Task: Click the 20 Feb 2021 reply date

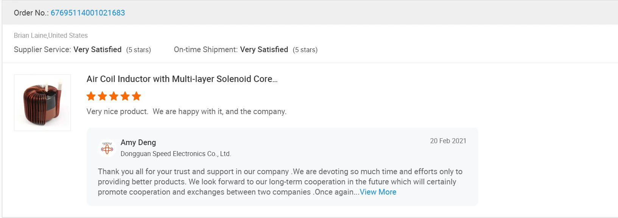Action: (x=448, y=141)
